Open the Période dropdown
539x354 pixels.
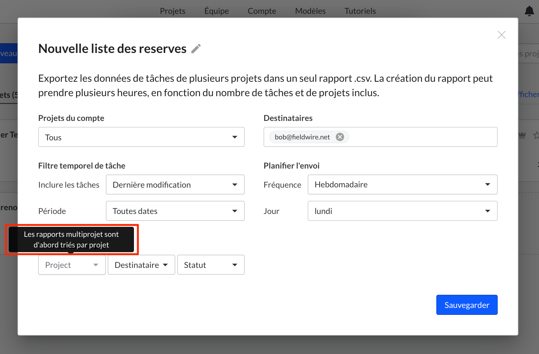(x=175, y=211)
